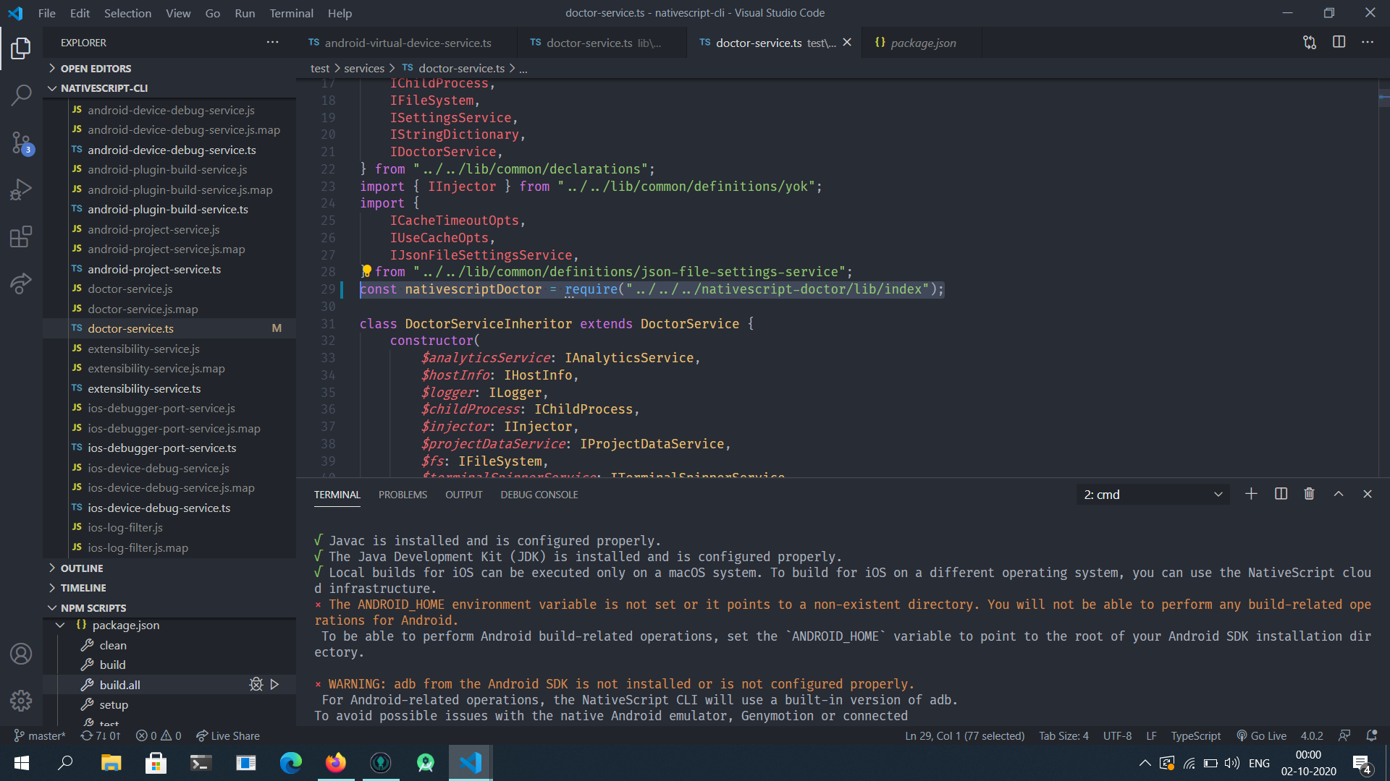Open the Run and Debug view
Image resolution: width=1390 pixels, height=781 pixels.
21,190
